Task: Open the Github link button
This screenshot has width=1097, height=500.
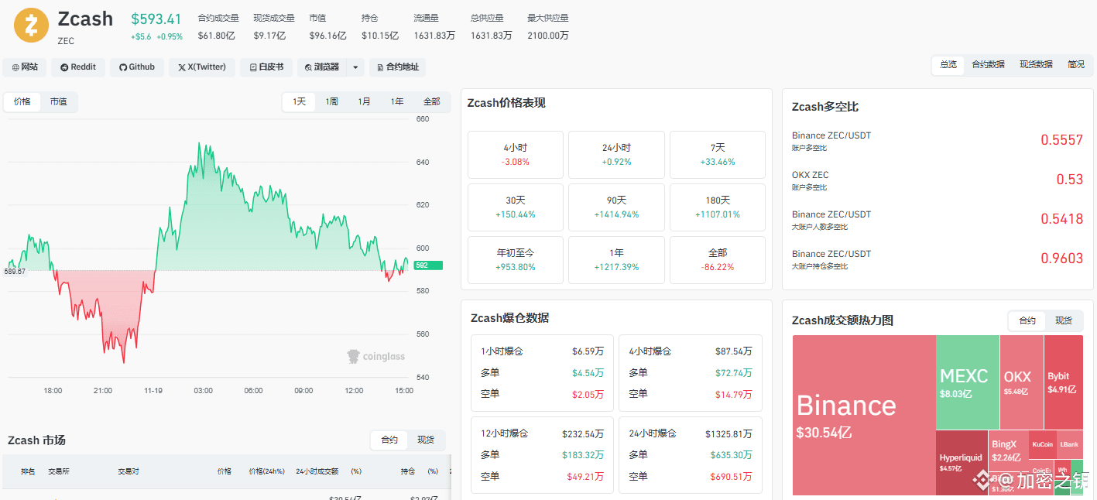Action: [137, 67]
